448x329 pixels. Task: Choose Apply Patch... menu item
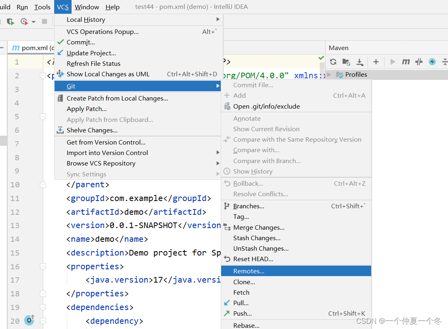pos(138,109)
